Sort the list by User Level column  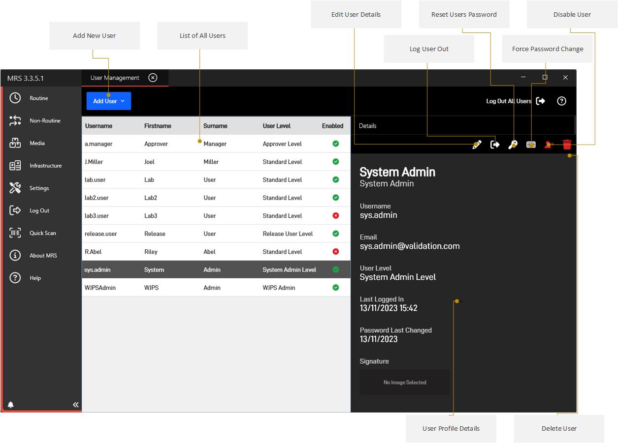(x=277, y=126)
